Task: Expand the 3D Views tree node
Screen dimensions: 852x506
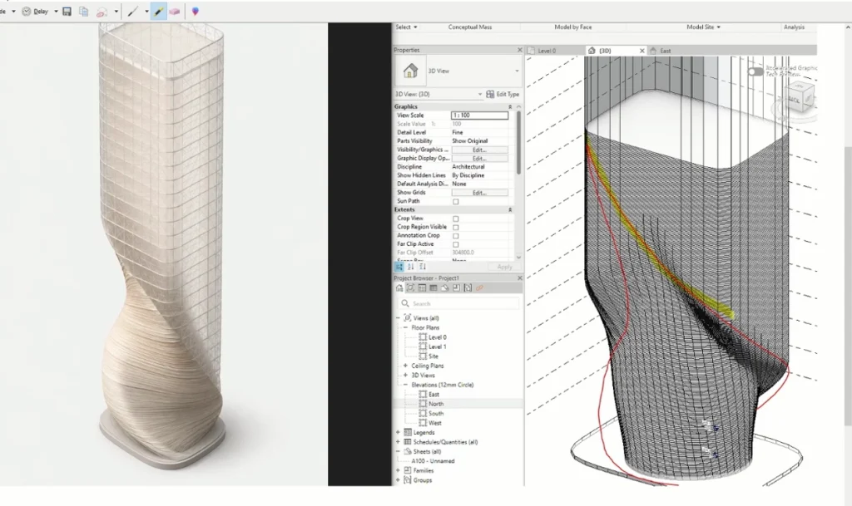Action: 405,376
